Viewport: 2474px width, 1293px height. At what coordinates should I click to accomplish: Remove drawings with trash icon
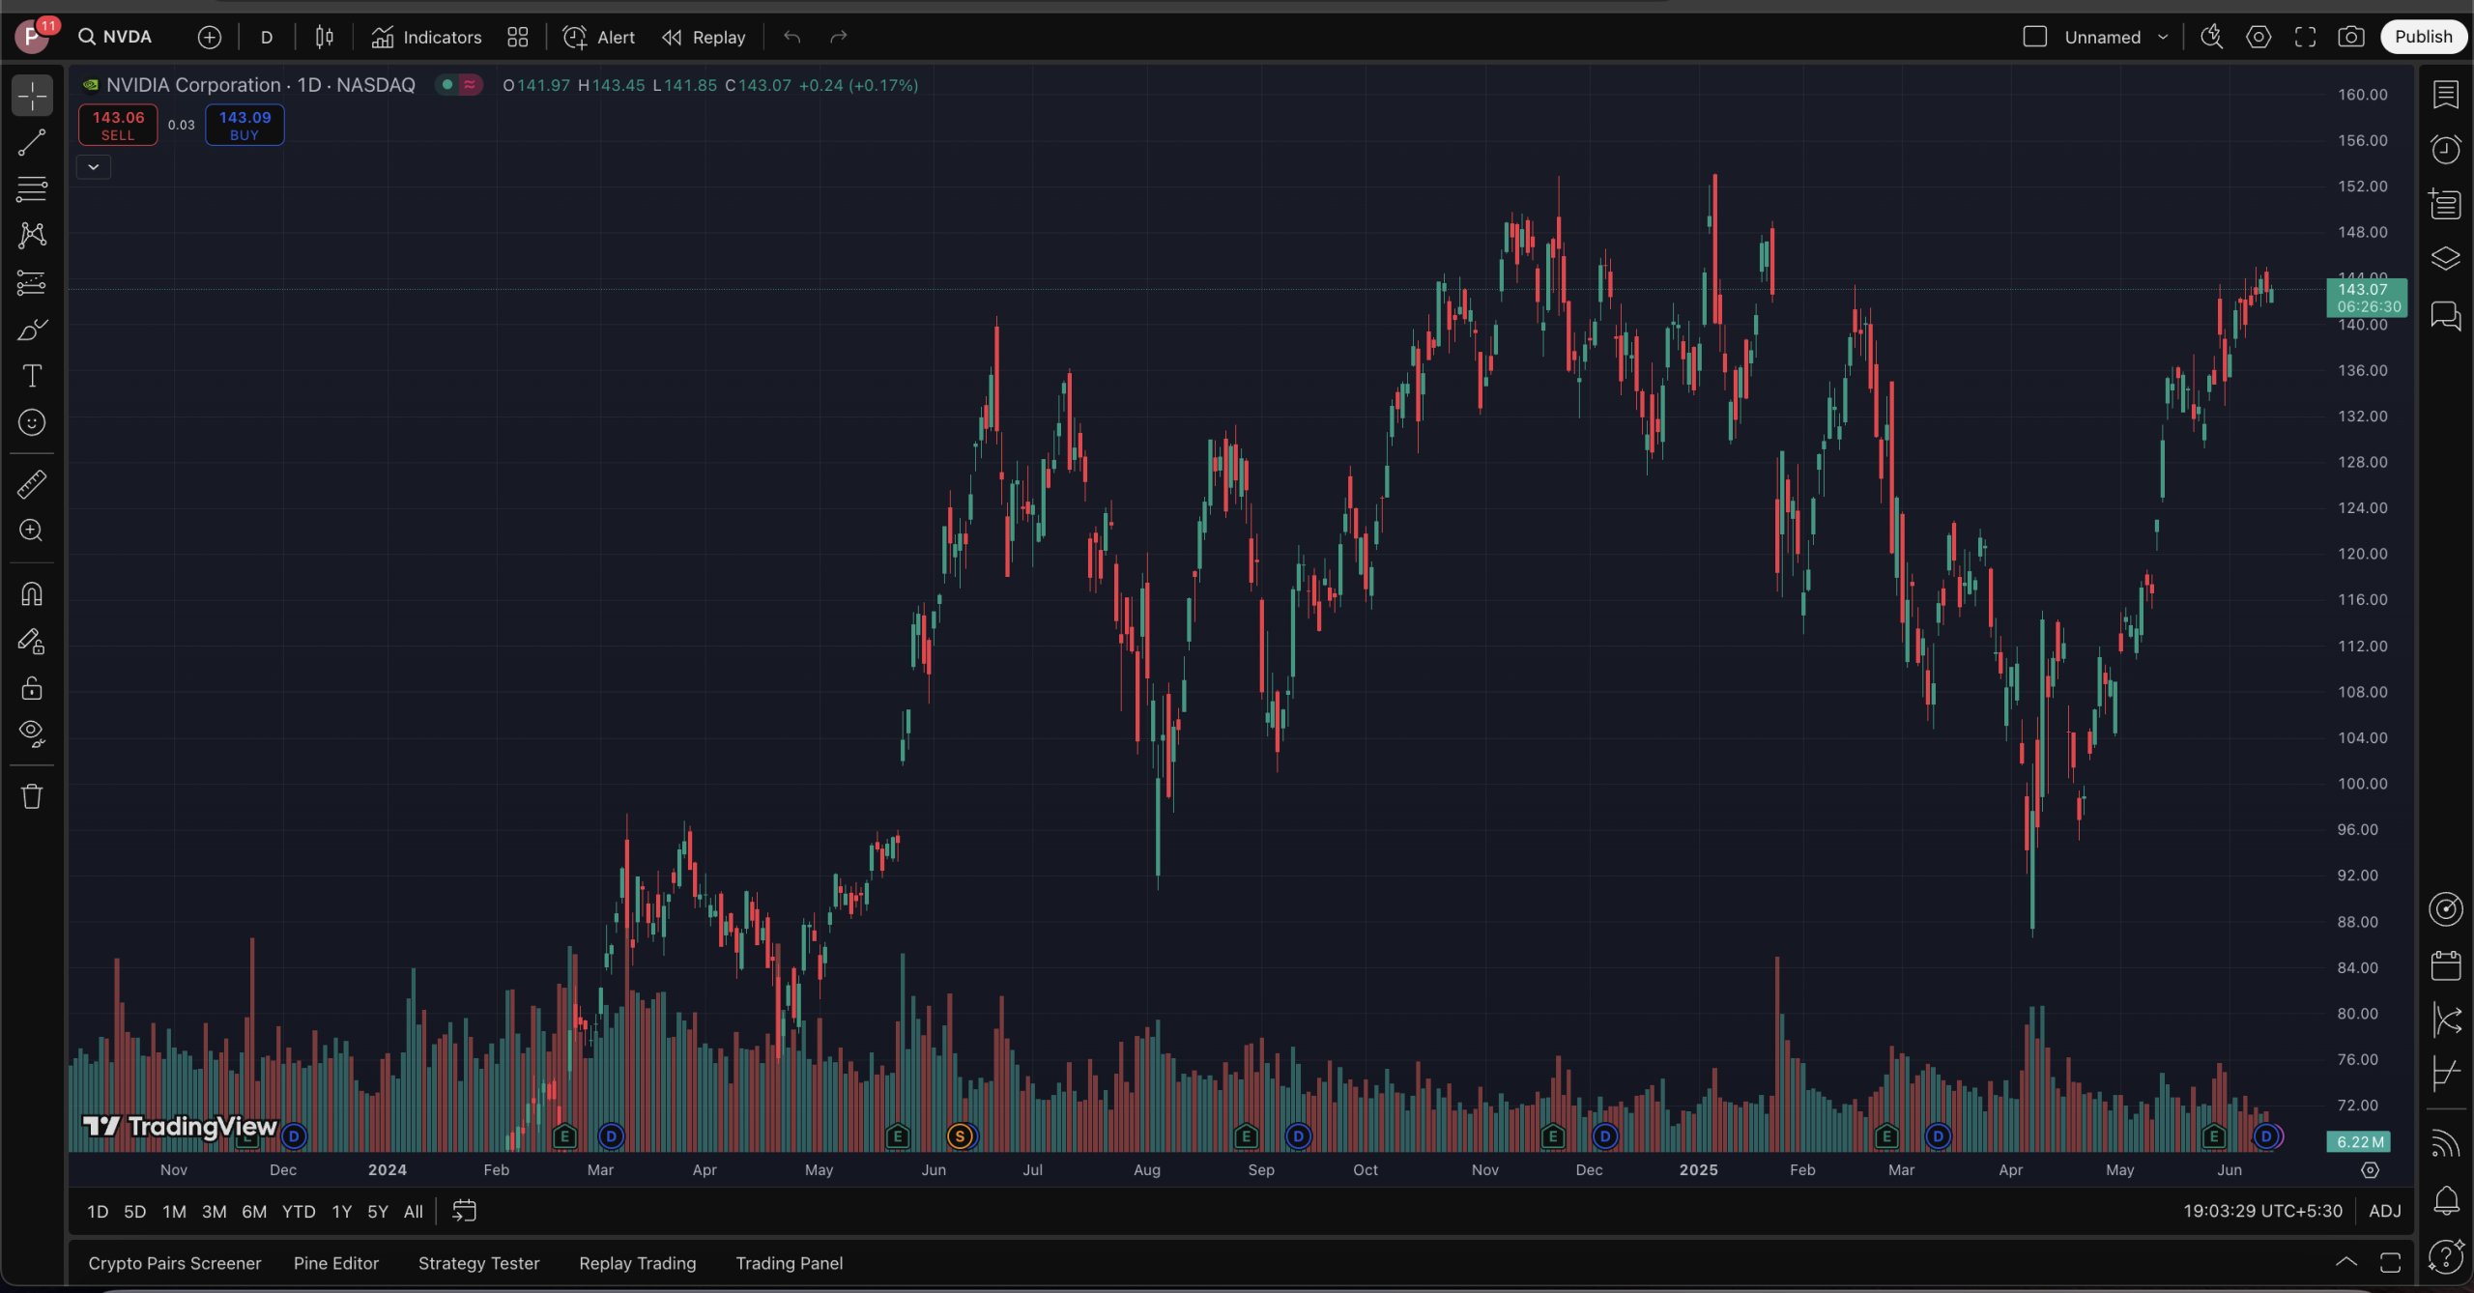32,796
